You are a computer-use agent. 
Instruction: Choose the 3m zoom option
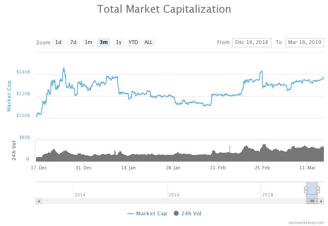[103, 42]
